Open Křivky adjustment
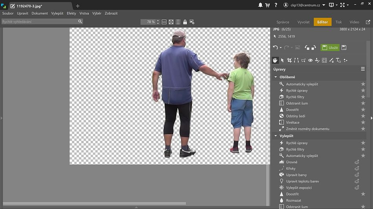373x209 pixels. pyautogui.click(x=291, y=169)
